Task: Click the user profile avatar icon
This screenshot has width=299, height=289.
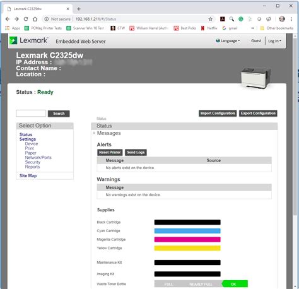Action: 282,19
